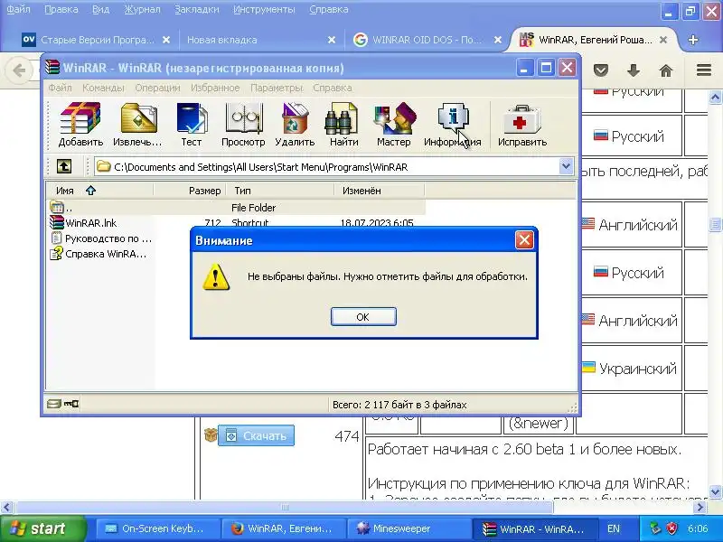The width and height of the screenshot is (723, 542).
Task: Open Firefox hamburger menu
Action: (704, 70)
